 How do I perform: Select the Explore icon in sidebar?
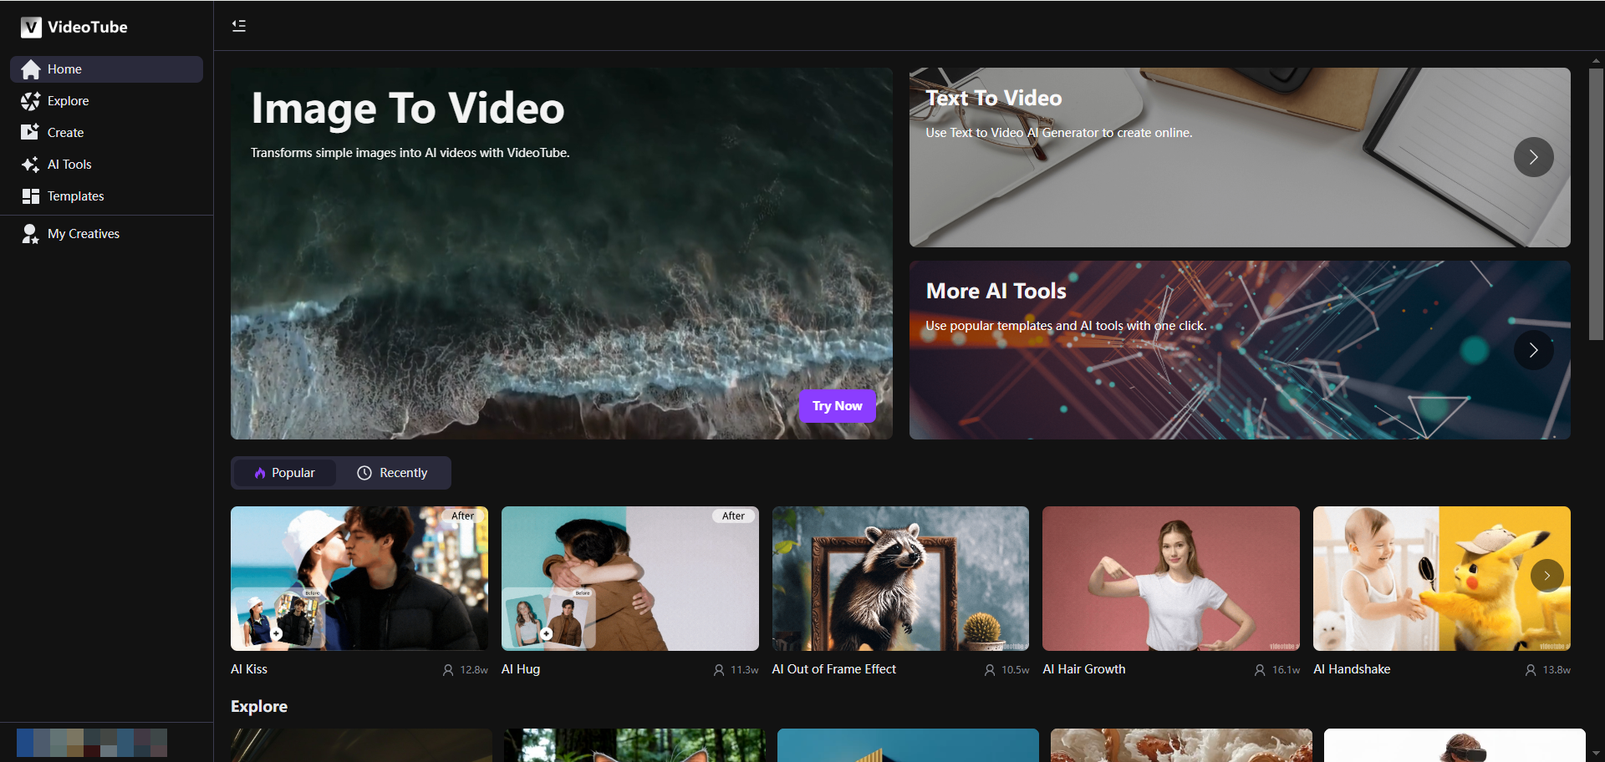tap(30, 100)
